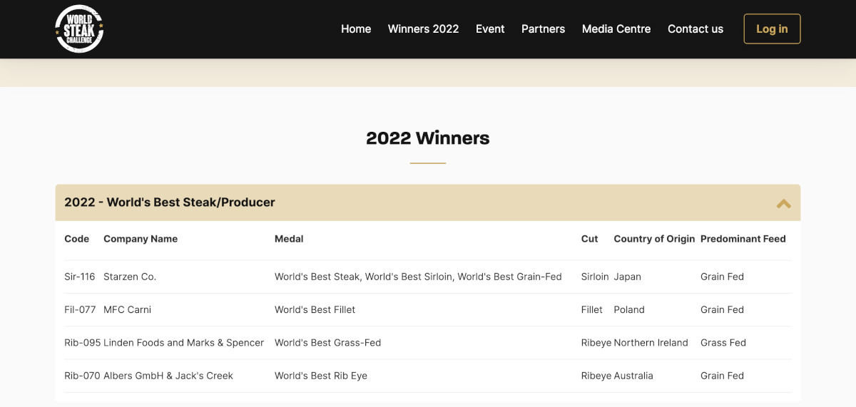Viewport: 856px width, 407px height.
Task: Go to the Home page
Action: point(356,29)
